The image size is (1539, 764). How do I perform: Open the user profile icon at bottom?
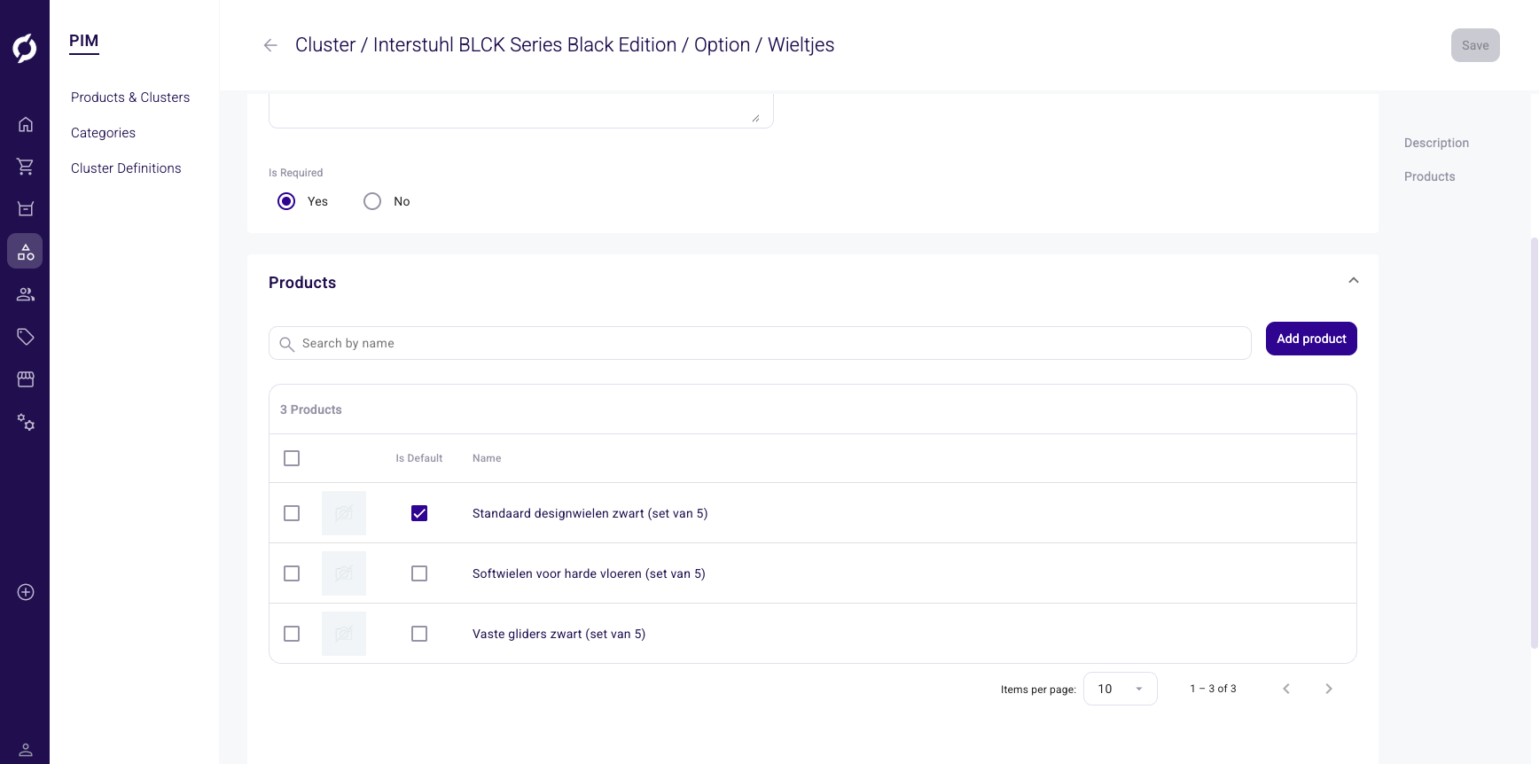pyautogui.click(x=26, y=750)
